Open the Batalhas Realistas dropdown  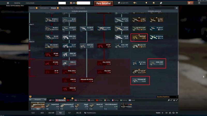click(167, 97)
